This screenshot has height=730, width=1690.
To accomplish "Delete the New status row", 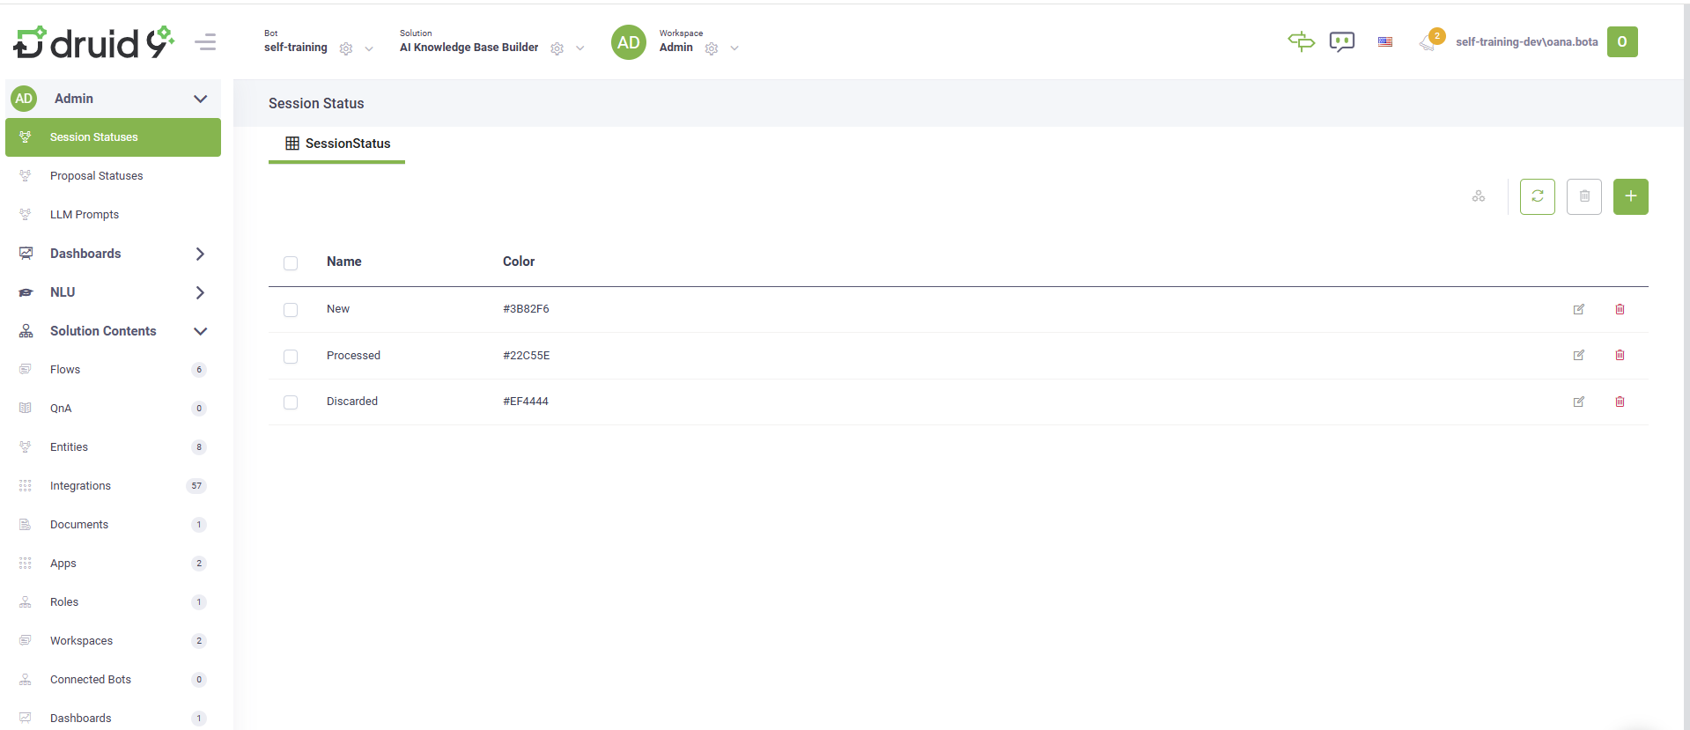I will tap(1620, 309).
